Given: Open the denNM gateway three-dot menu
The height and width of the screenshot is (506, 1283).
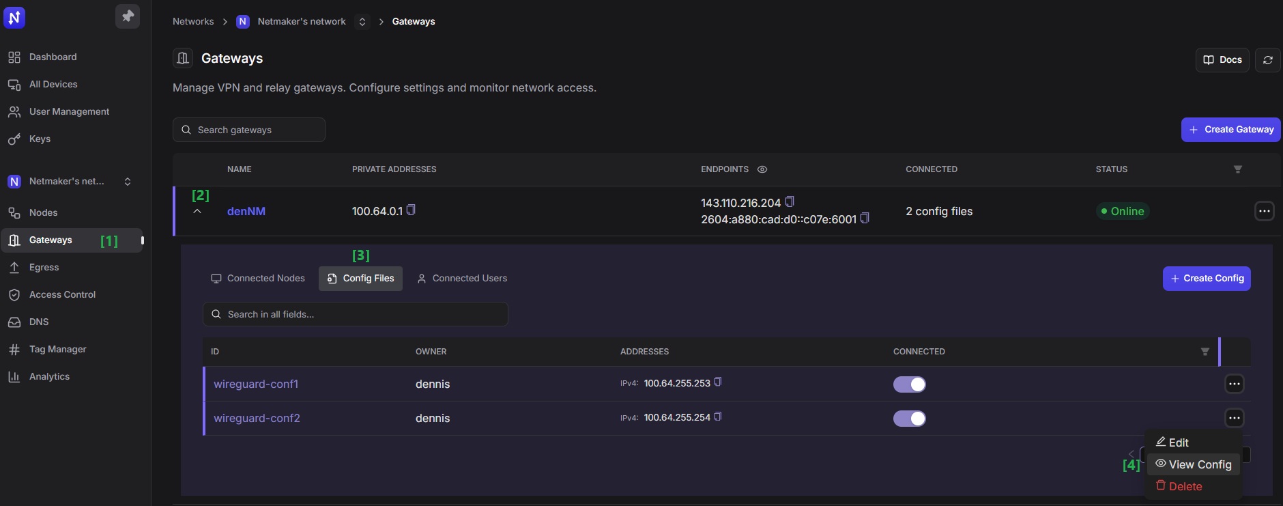Looking at the screenshot, I should pyautogui.click(x=1264, y=212).
